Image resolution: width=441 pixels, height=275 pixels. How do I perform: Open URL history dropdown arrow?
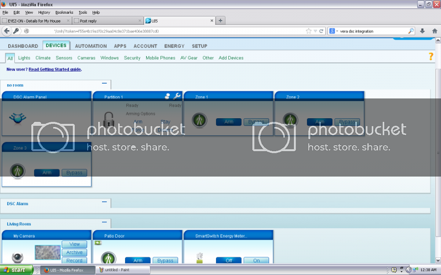[315, 31]
